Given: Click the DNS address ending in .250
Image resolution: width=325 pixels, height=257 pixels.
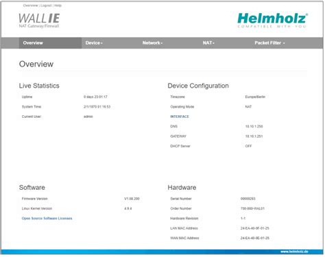Looking at the screenshot, I should coord(254,126).
